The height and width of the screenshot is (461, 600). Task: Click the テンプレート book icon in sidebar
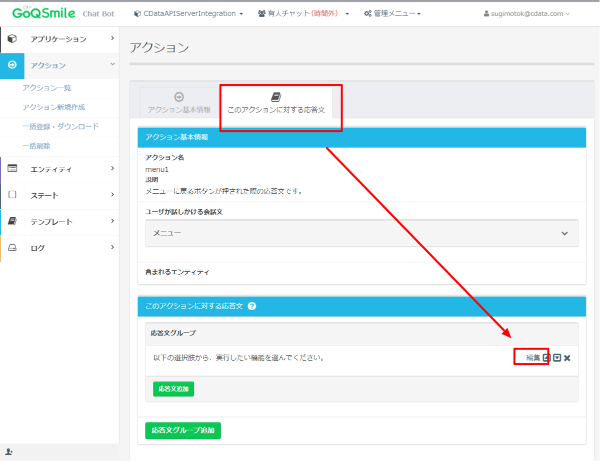point(12,221)
